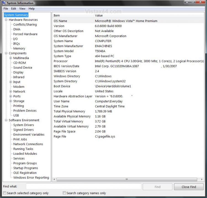Open Network Connections tree item
Image resolution: width=207 pixels, height=198 pixels.
pyautogui.click(x=28, y=144)
